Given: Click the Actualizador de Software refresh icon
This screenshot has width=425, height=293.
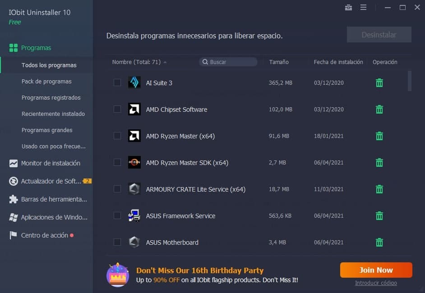Looking at the screenshot, I should coord(13,181).
